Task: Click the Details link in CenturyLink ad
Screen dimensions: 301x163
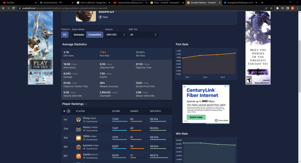Action: 186,121
